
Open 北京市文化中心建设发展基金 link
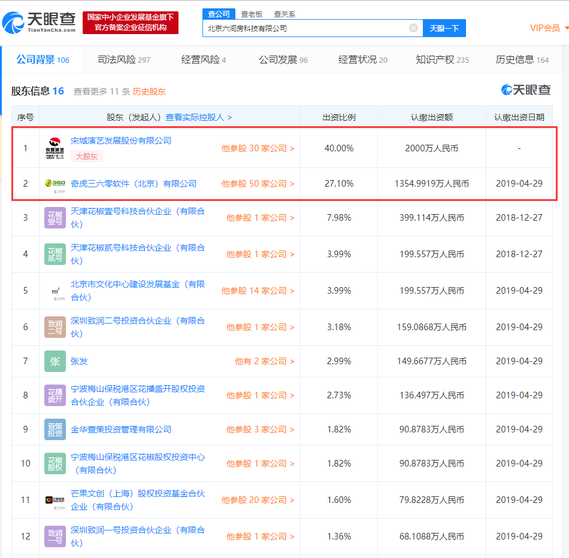pyautogui.click(x=138, y=291)
